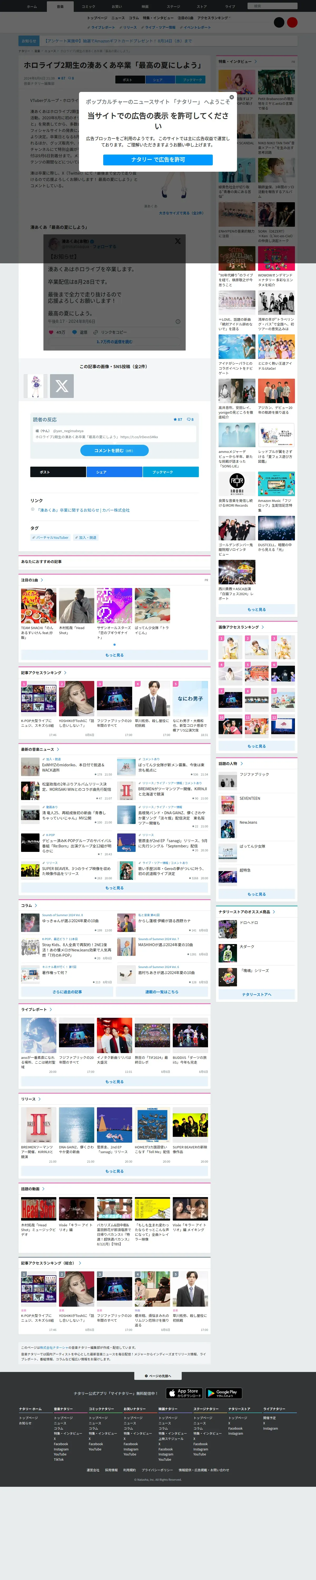Open the tweet info circle icon
This screenshot has height=1580, width=316.
(178, 321)
